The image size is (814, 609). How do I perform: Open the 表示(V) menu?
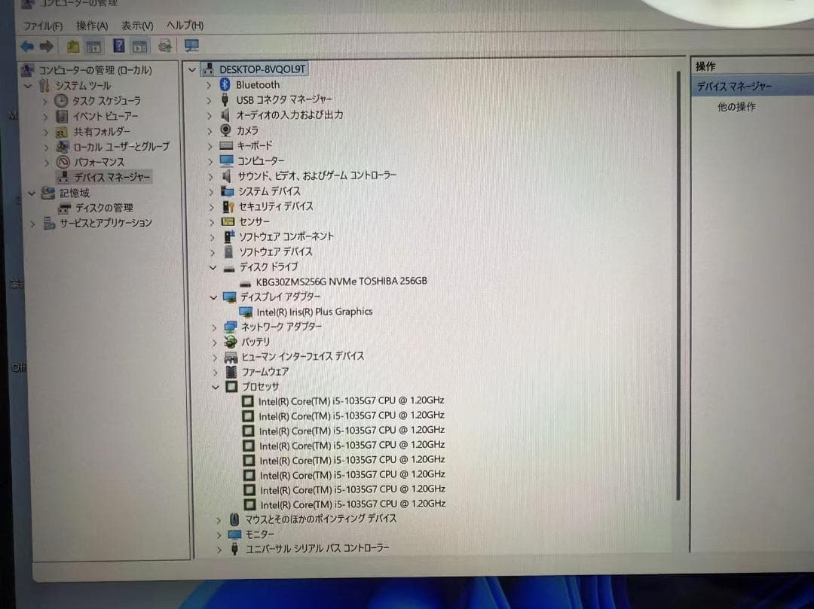(x=136, y=26)
